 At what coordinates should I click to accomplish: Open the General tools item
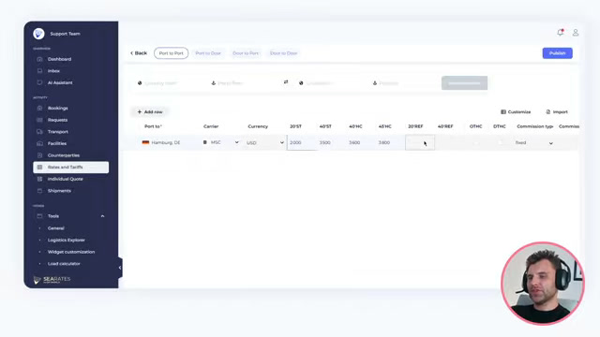56,228
